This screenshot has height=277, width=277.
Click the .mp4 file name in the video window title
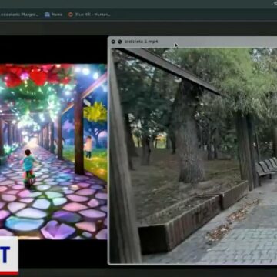click(142, 42)
